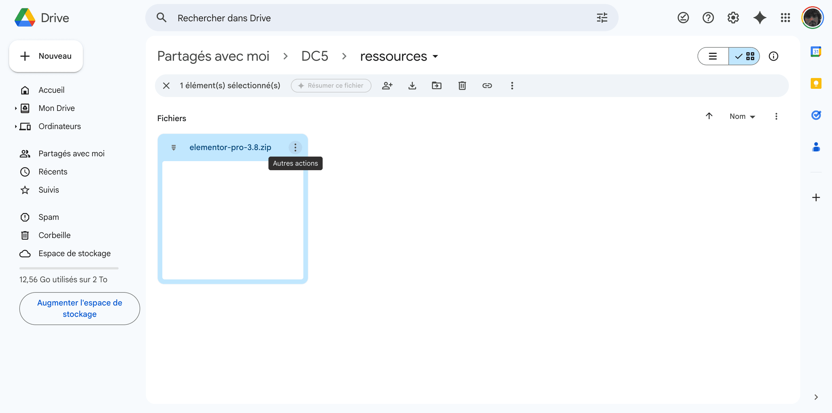Open Google Tasks side panel
Viewport: 832px width, 413px height.
(816, 115)
